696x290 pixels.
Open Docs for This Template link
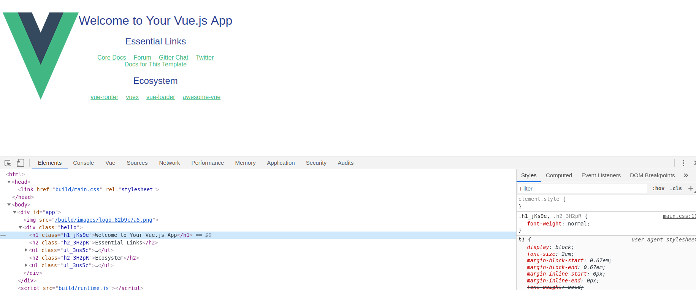(x=155, y=65)
